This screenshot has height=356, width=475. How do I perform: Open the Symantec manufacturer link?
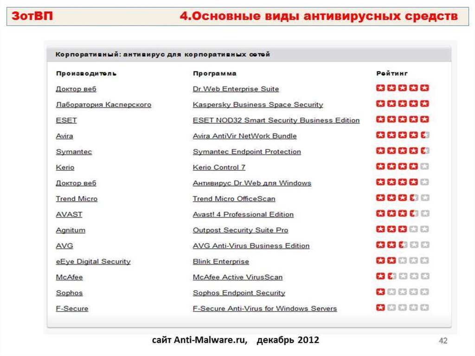(x=74, y=152)
